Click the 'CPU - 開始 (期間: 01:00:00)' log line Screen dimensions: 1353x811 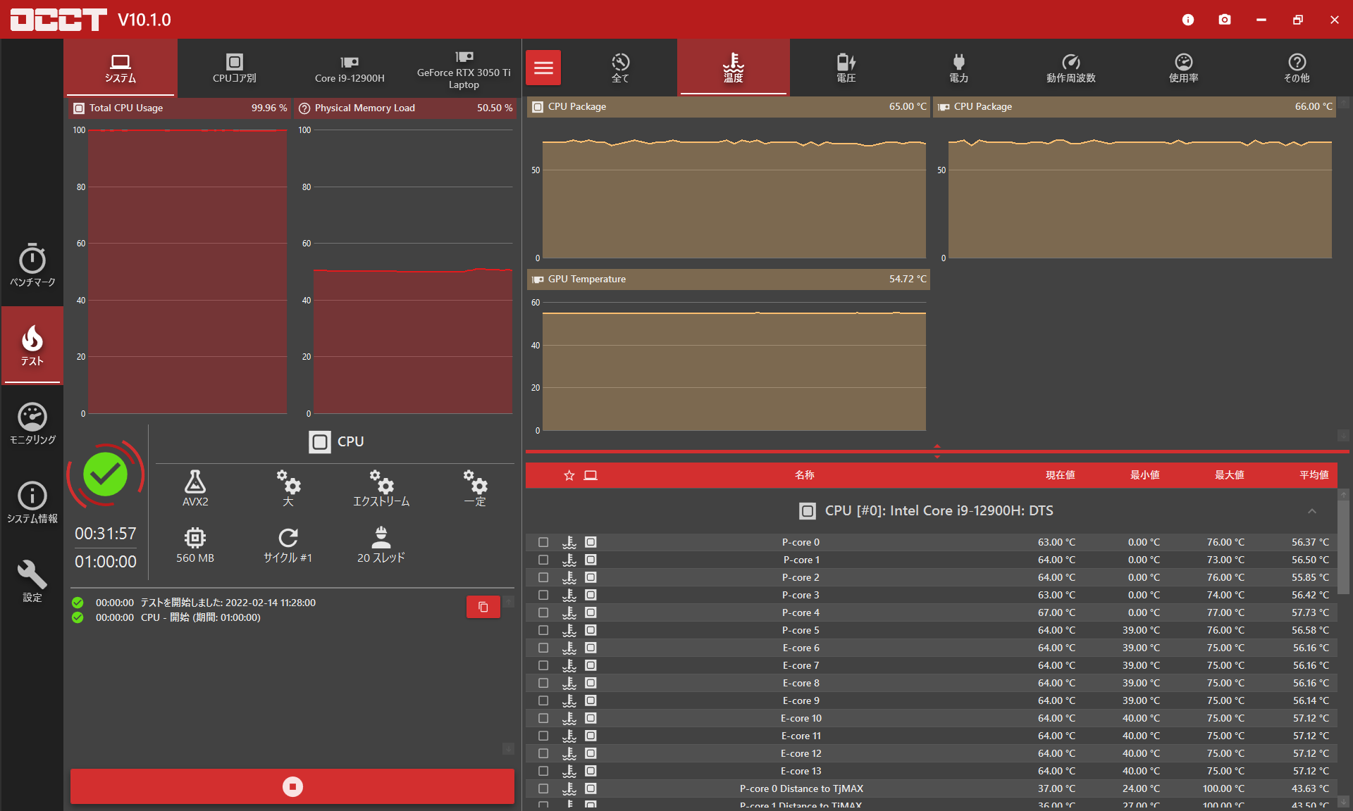[201, 617]
